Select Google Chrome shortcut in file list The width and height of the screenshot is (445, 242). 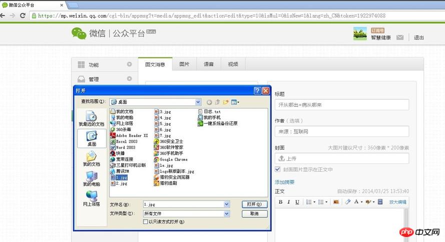[x=171, y=159]
